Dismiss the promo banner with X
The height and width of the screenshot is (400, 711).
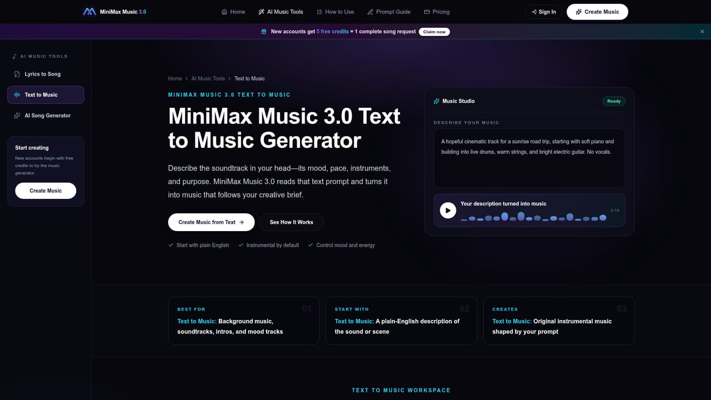click(702, 32)
